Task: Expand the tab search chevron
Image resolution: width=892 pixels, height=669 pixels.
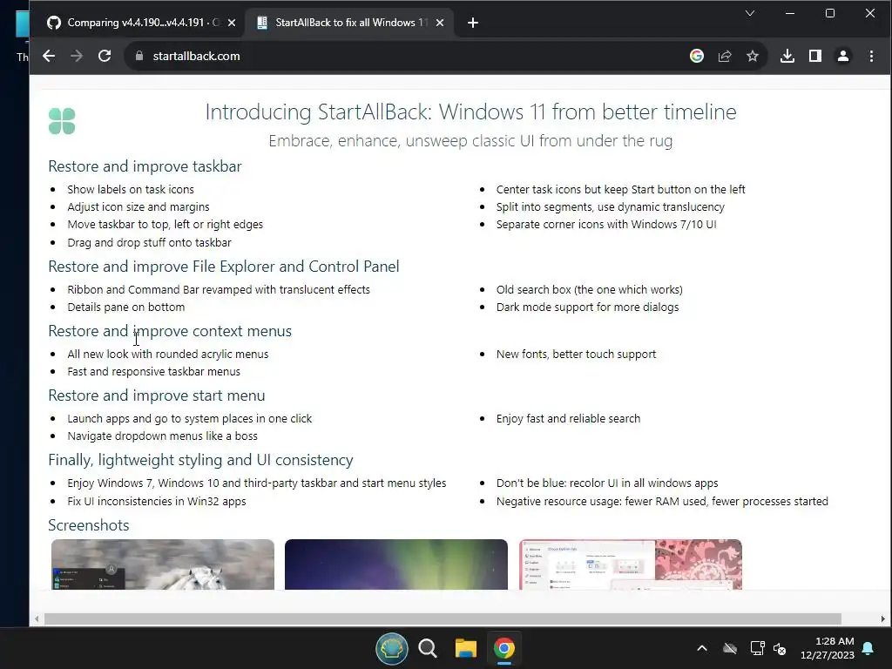Action: coord(750,13)
